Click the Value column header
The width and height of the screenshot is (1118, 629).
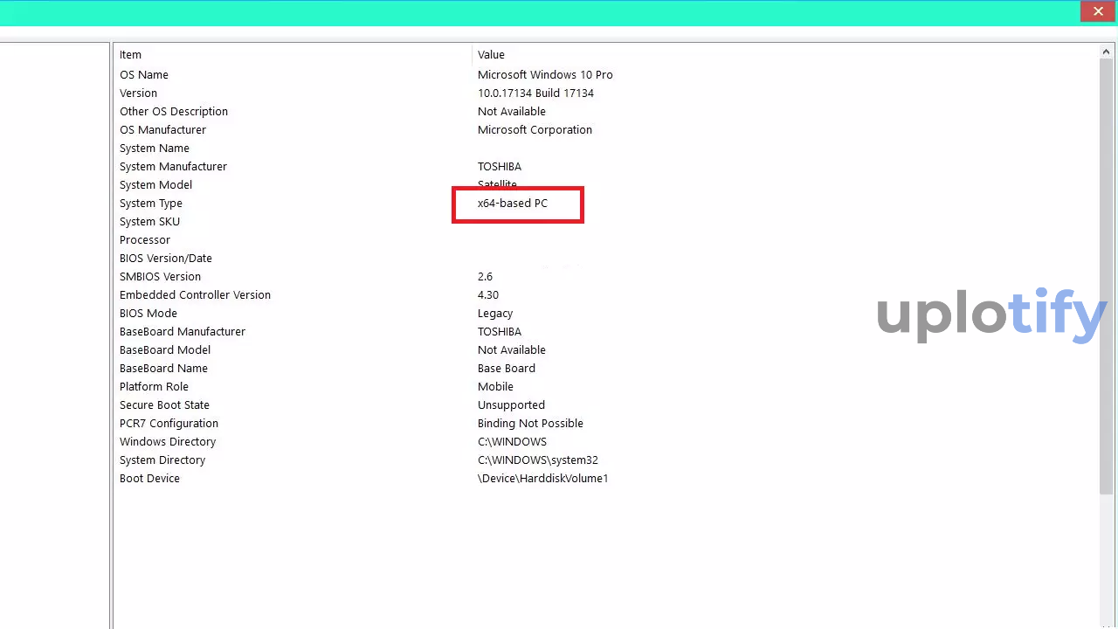[785, 54]
